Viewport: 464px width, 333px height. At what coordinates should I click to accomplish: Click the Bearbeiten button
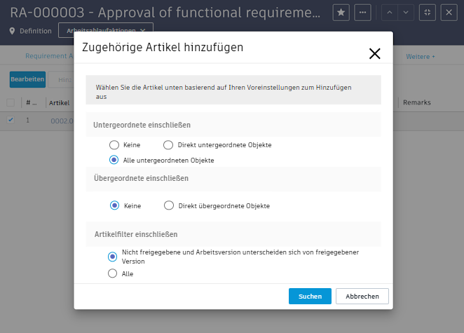(x=28, y=80)
